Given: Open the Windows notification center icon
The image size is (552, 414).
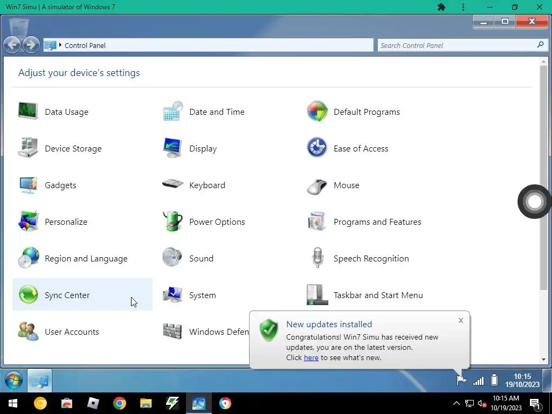Looking at the screenshot, I should pyautogui.click(x=535, y=403).
